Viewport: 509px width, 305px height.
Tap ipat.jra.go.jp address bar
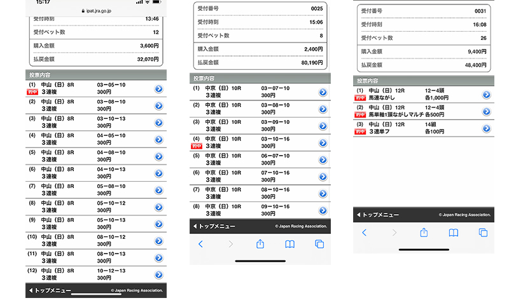coord(95,11)
